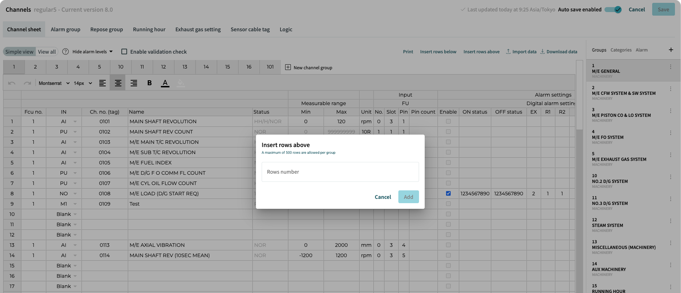This screenshot has height=293, width=681.
Task: Click the undo arrow icon
Action: (12, 83)
